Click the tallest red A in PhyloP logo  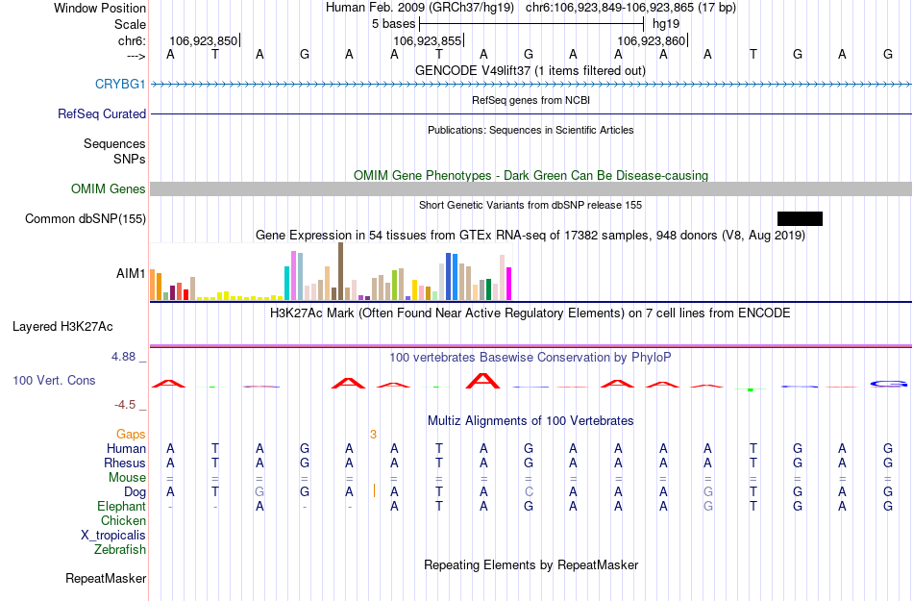483,381
